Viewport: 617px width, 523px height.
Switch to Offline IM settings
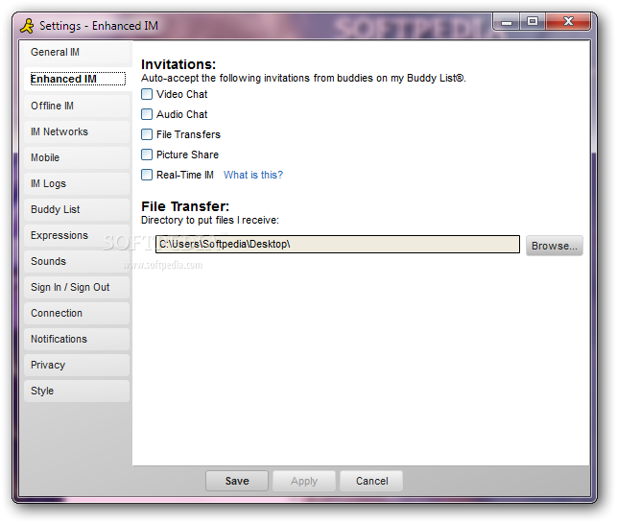pos(77,106)
